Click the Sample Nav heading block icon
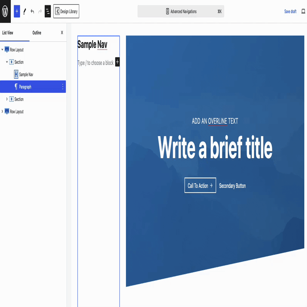The width and height of the screenshot is (307, 307). tap(16, 74)
